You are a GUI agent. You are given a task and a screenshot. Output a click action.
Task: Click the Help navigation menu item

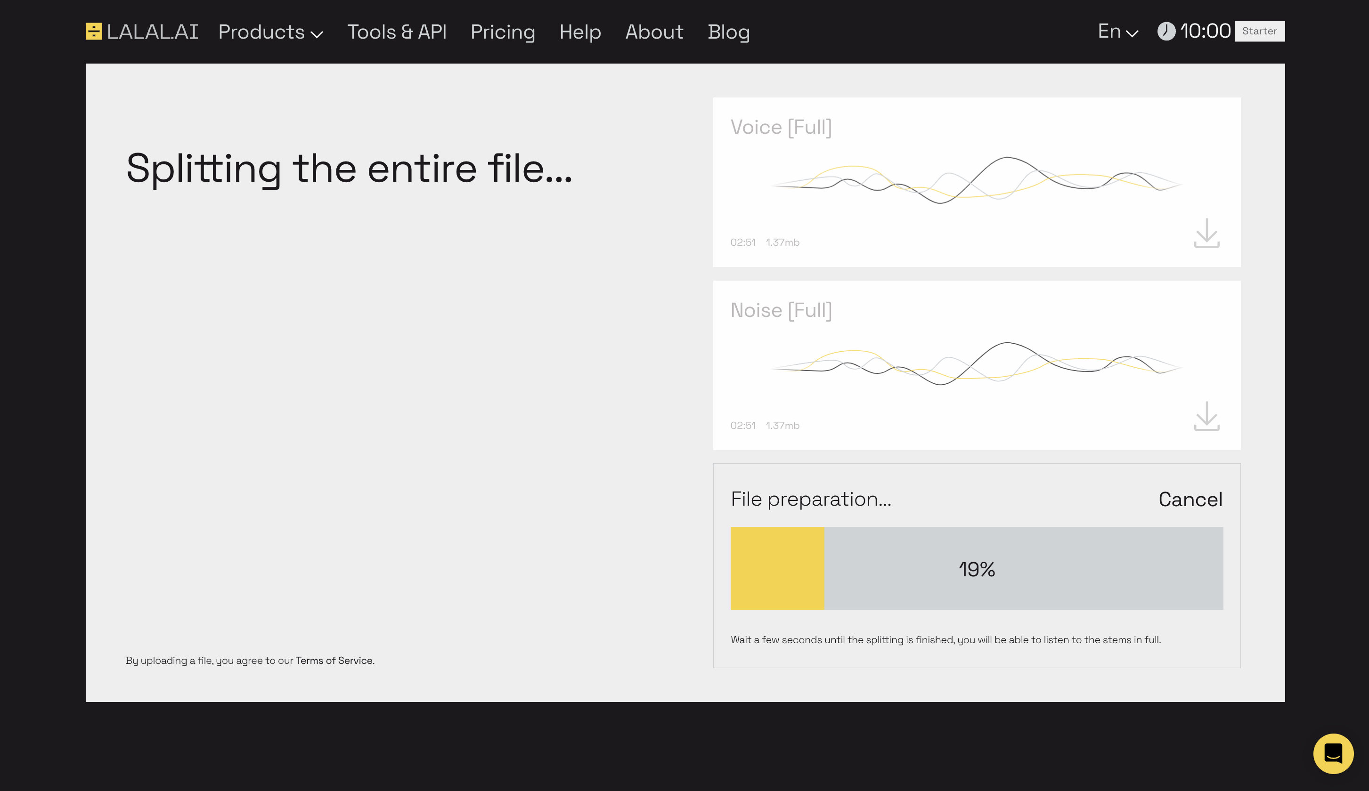coord(579,31)
